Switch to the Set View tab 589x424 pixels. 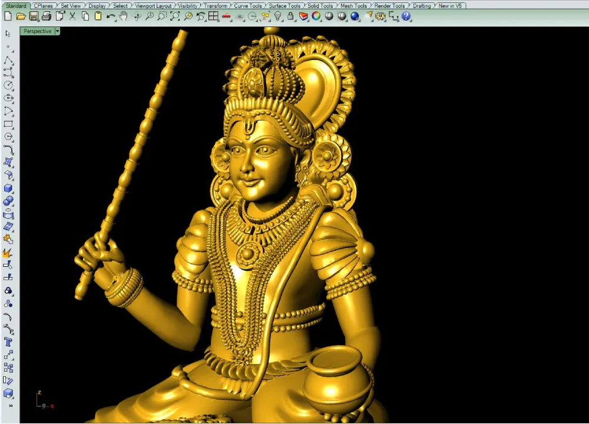coord(71,6)
